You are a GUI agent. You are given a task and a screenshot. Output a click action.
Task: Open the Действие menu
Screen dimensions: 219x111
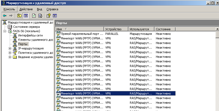[26, 9]
